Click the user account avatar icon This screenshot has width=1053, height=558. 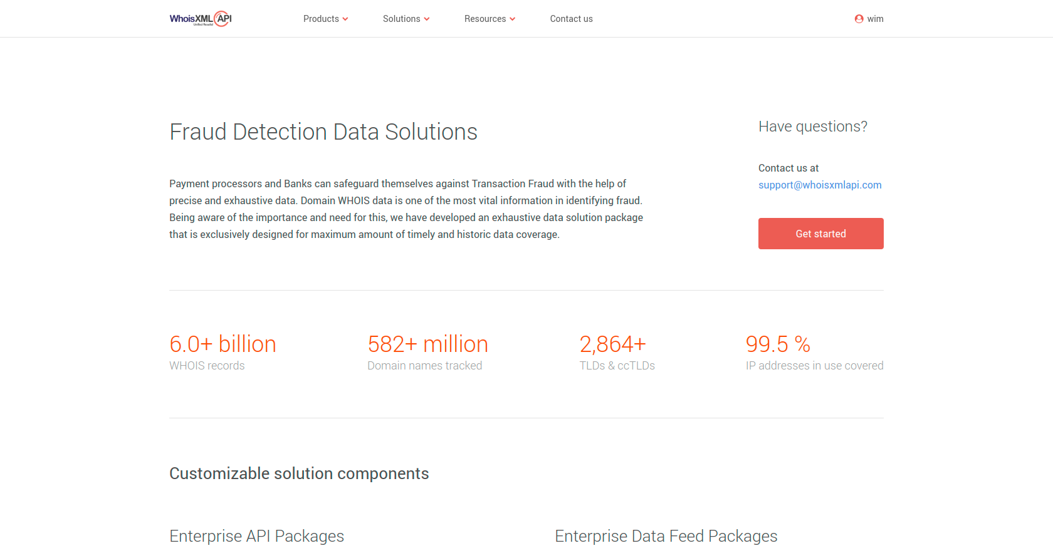point(859,19)
